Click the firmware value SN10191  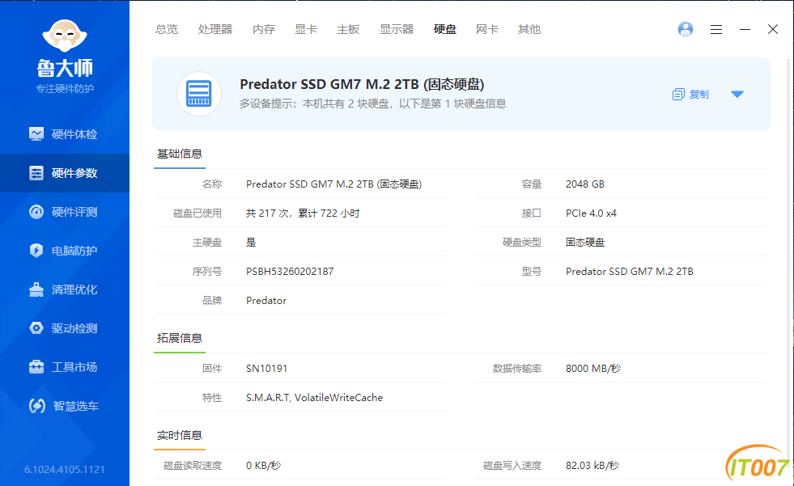pyautogui.click(x=266, y=369)
